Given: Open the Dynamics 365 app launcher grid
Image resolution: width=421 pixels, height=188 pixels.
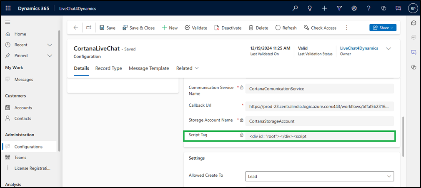Looking at the screenshot, I should [8, 8].
